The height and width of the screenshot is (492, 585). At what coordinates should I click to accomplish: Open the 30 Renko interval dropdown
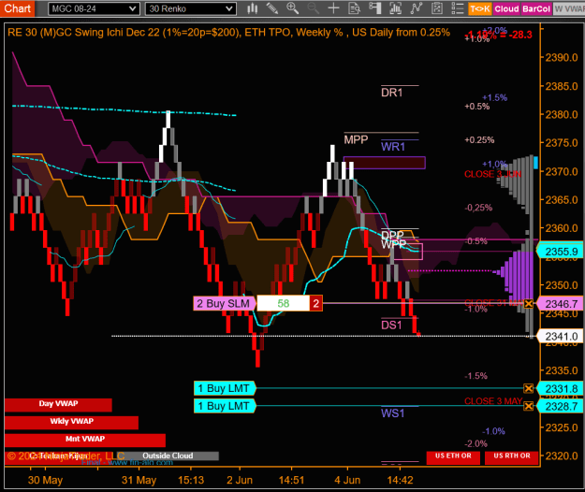191,8
